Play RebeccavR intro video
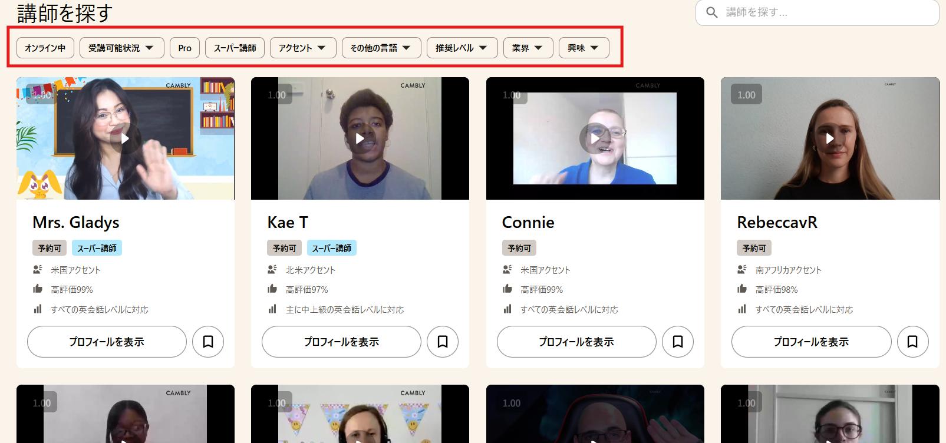 coord(830,138)
